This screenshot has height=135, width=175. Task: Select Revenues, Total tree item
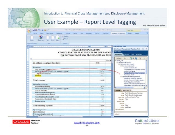129,75
